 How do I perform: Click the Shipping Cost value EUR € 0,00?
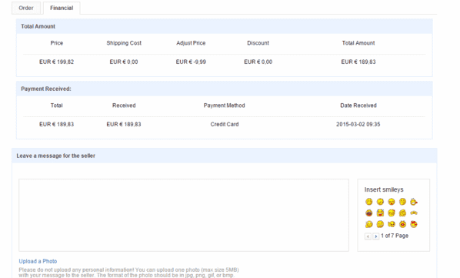[x=124, y=62]
